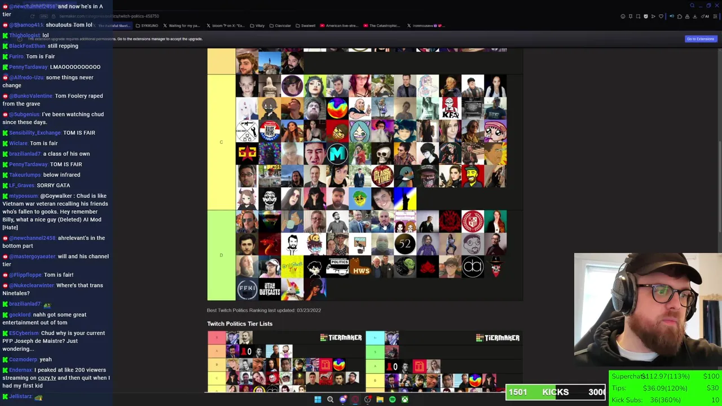This screenshot has height=406, width=722.
Task: Select the teal cat-ear anime avatar
Action: pos(360,131)
